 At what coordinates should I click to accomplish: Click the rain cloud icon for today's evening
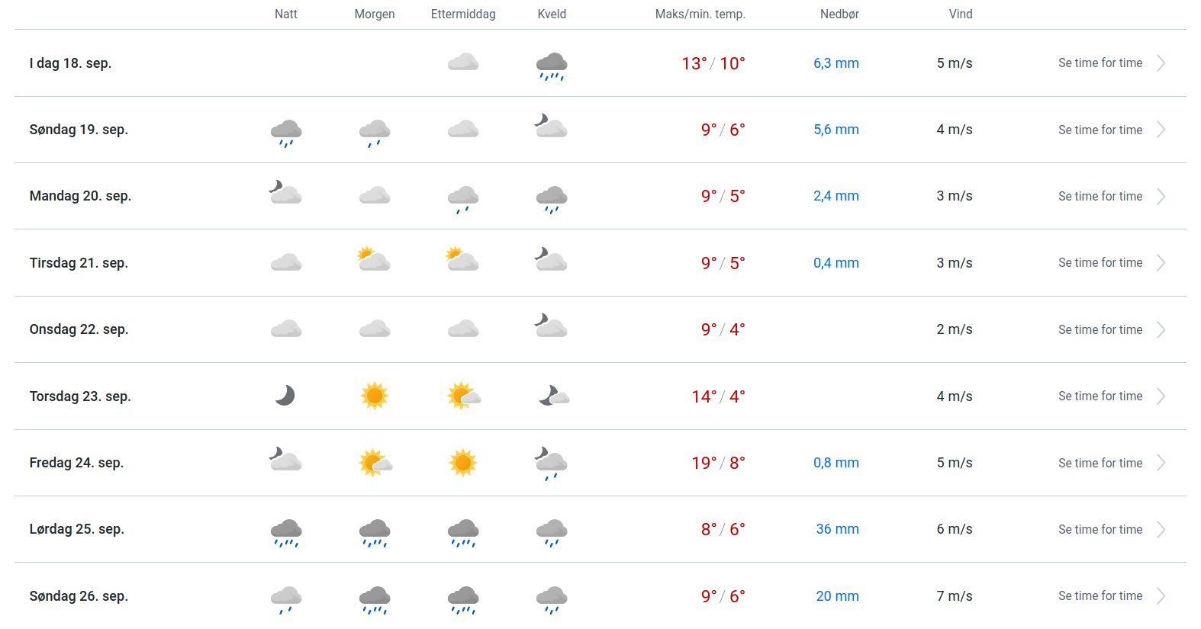click(551, 66)
